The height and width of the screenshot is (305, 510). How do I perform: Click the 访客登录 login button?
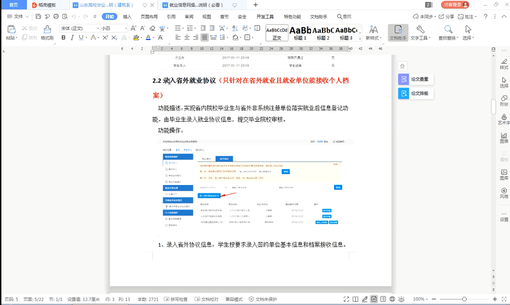pyautogui.click(x=455, y=4)
